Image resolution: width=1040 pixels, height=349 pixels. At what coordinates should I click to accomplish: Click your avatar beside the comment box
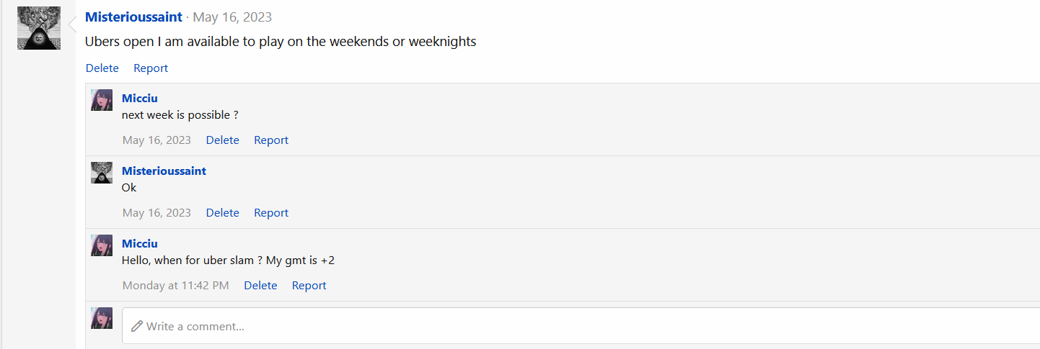pos(102,318)
